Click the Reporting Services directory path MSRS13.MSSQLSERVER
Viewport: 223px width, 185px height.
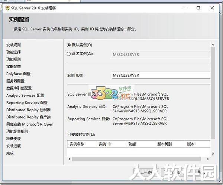click(x=140, y=121)
